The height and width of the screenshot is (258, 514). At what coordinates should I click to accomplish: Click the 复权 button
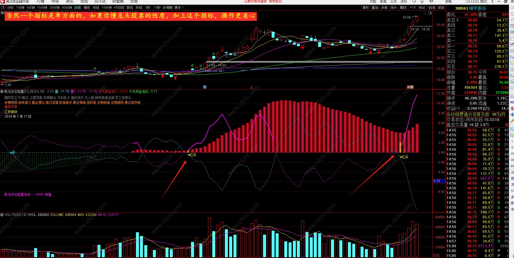366,8
